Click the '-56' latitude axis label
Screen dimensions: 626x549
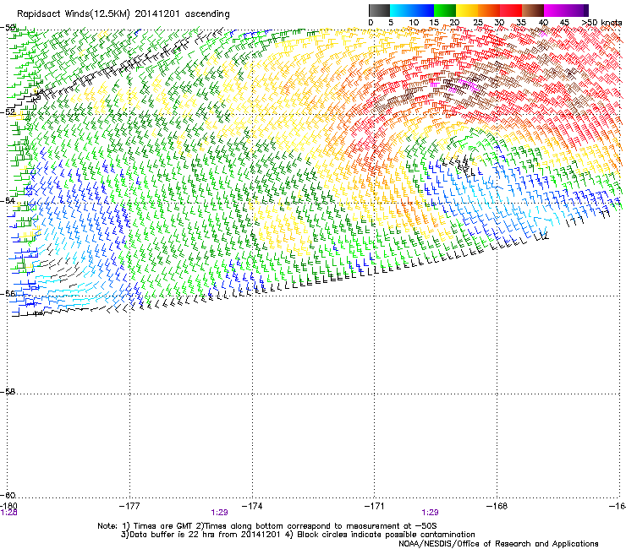point(8,293)
